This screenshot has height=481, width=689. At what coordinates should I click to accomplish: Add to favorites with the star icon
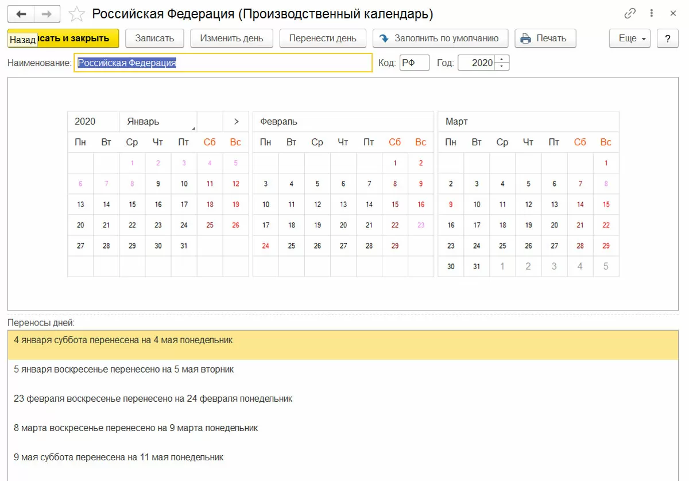(x=76, y=14)
